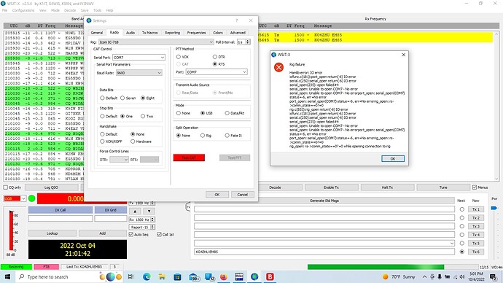Click the up arrow frequency button
Screen dimensions: 503x283
[135, 211]
